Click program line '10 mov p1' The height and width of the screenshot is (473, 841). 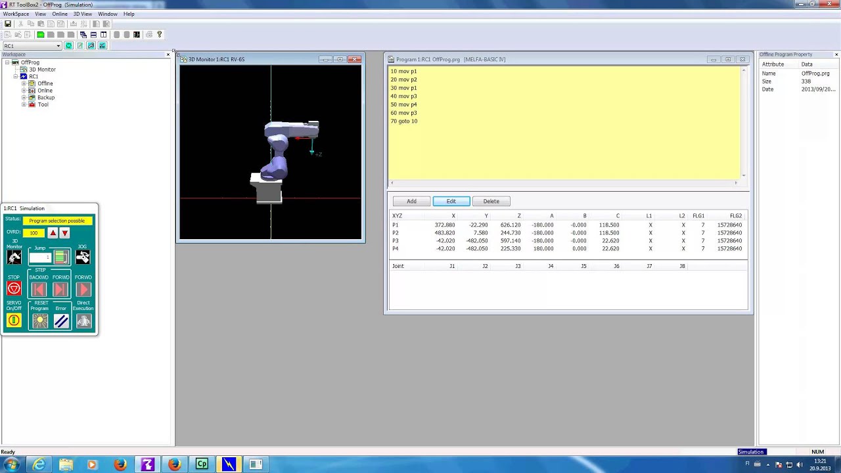(403, 71)
